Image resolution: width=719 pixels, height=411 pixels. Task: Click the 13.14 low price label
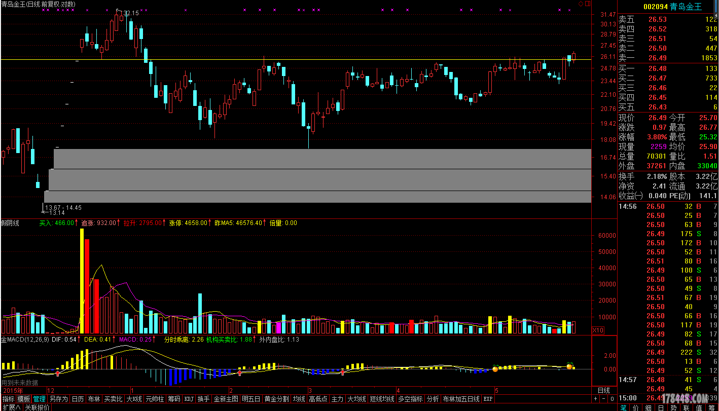coord(57,213)
